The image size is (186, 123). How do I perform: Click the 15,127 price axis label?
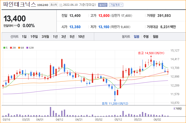click(x=175, y=50)
